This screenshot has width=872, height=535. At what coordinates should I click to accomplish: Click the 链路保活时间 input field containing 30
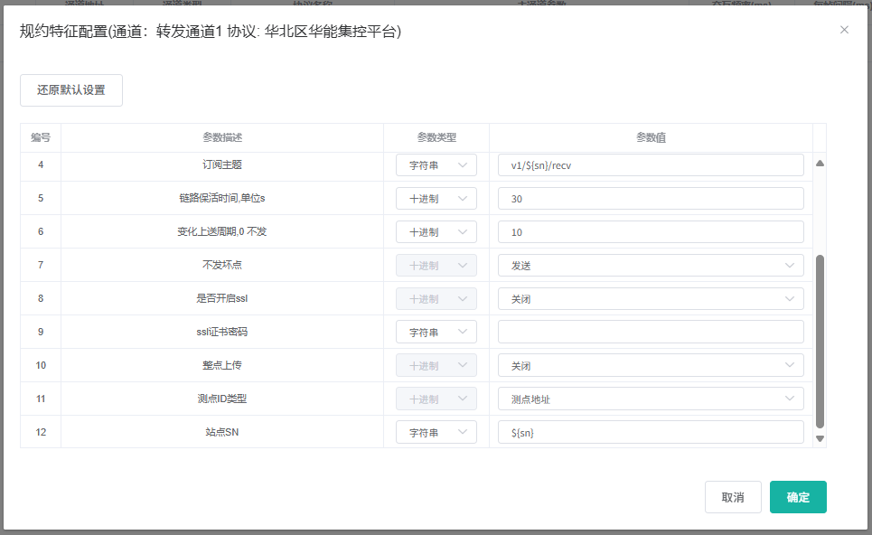coord(651,199)
